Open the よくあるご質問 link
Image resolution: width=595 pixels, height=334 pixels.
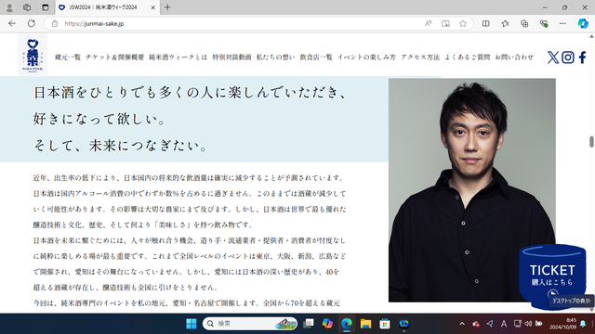click(467, 58)
